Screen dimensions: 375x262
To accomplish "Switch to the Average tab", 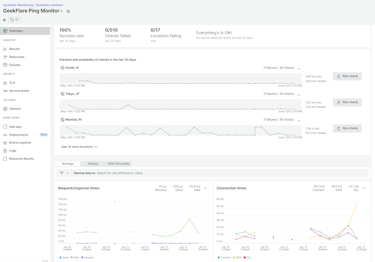I will click(x=67, y=164).
